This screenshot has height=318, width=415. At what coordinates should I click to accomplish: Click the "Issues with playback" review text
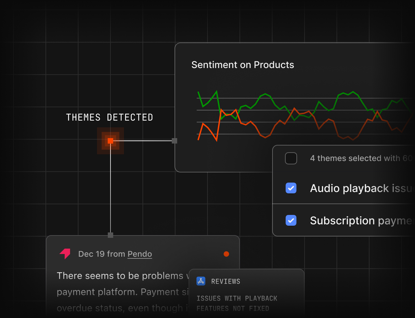(236, 298)
